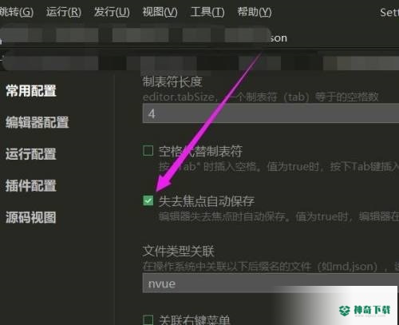Select 运行配置 in the settings sidebar
The image size is (399, 325).
31,154
